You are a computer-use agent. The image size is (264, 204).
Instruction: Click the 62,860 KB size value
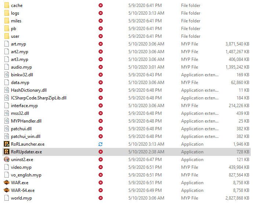pos(240,83)
